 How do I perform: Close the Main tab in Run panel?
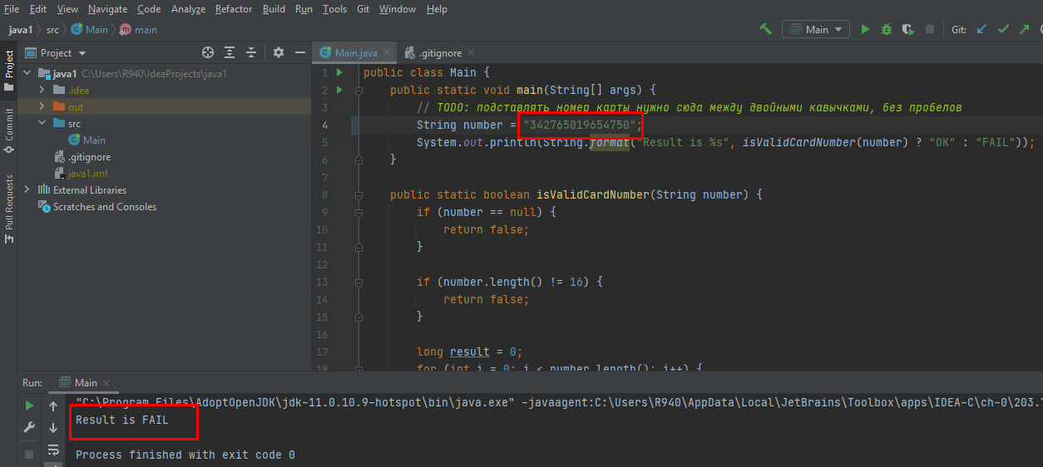tap(108, 383)
